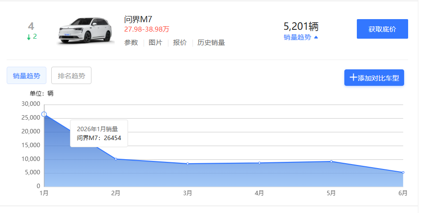Click the 3月 axis label
This screenshot has height=213, width=434.
187,193
